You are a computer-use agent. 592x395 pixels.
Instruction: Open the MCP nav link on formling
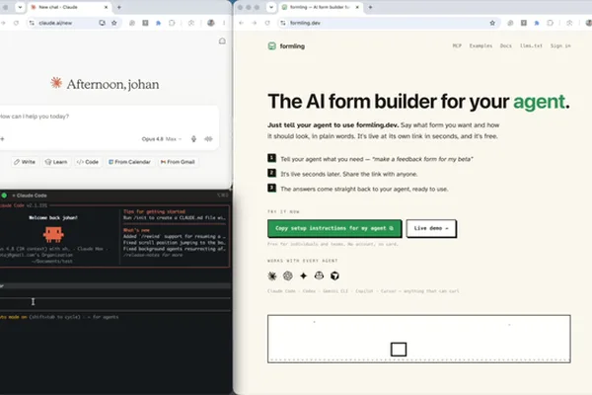pos(457,45)
